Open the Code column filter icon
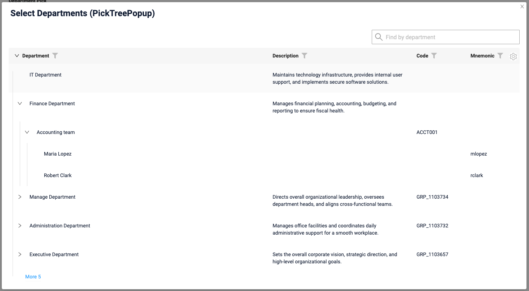Viewport: 529px width, 291px height. tap(434, 56)
